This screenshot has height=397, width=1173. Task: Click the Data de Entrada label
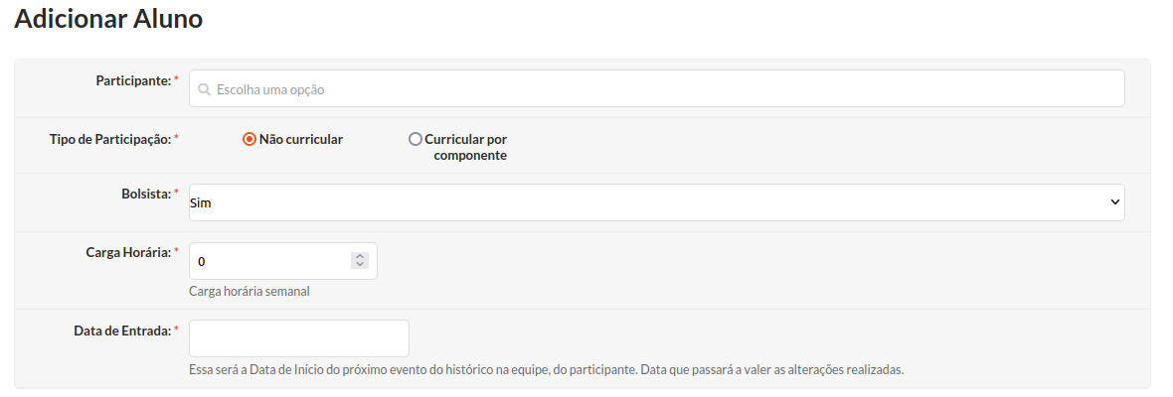pos(122,330)
